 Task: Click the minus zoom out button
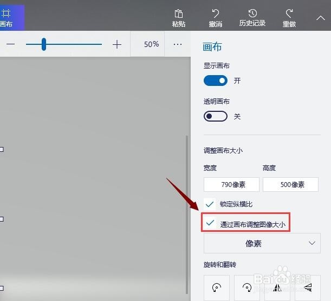10,44
